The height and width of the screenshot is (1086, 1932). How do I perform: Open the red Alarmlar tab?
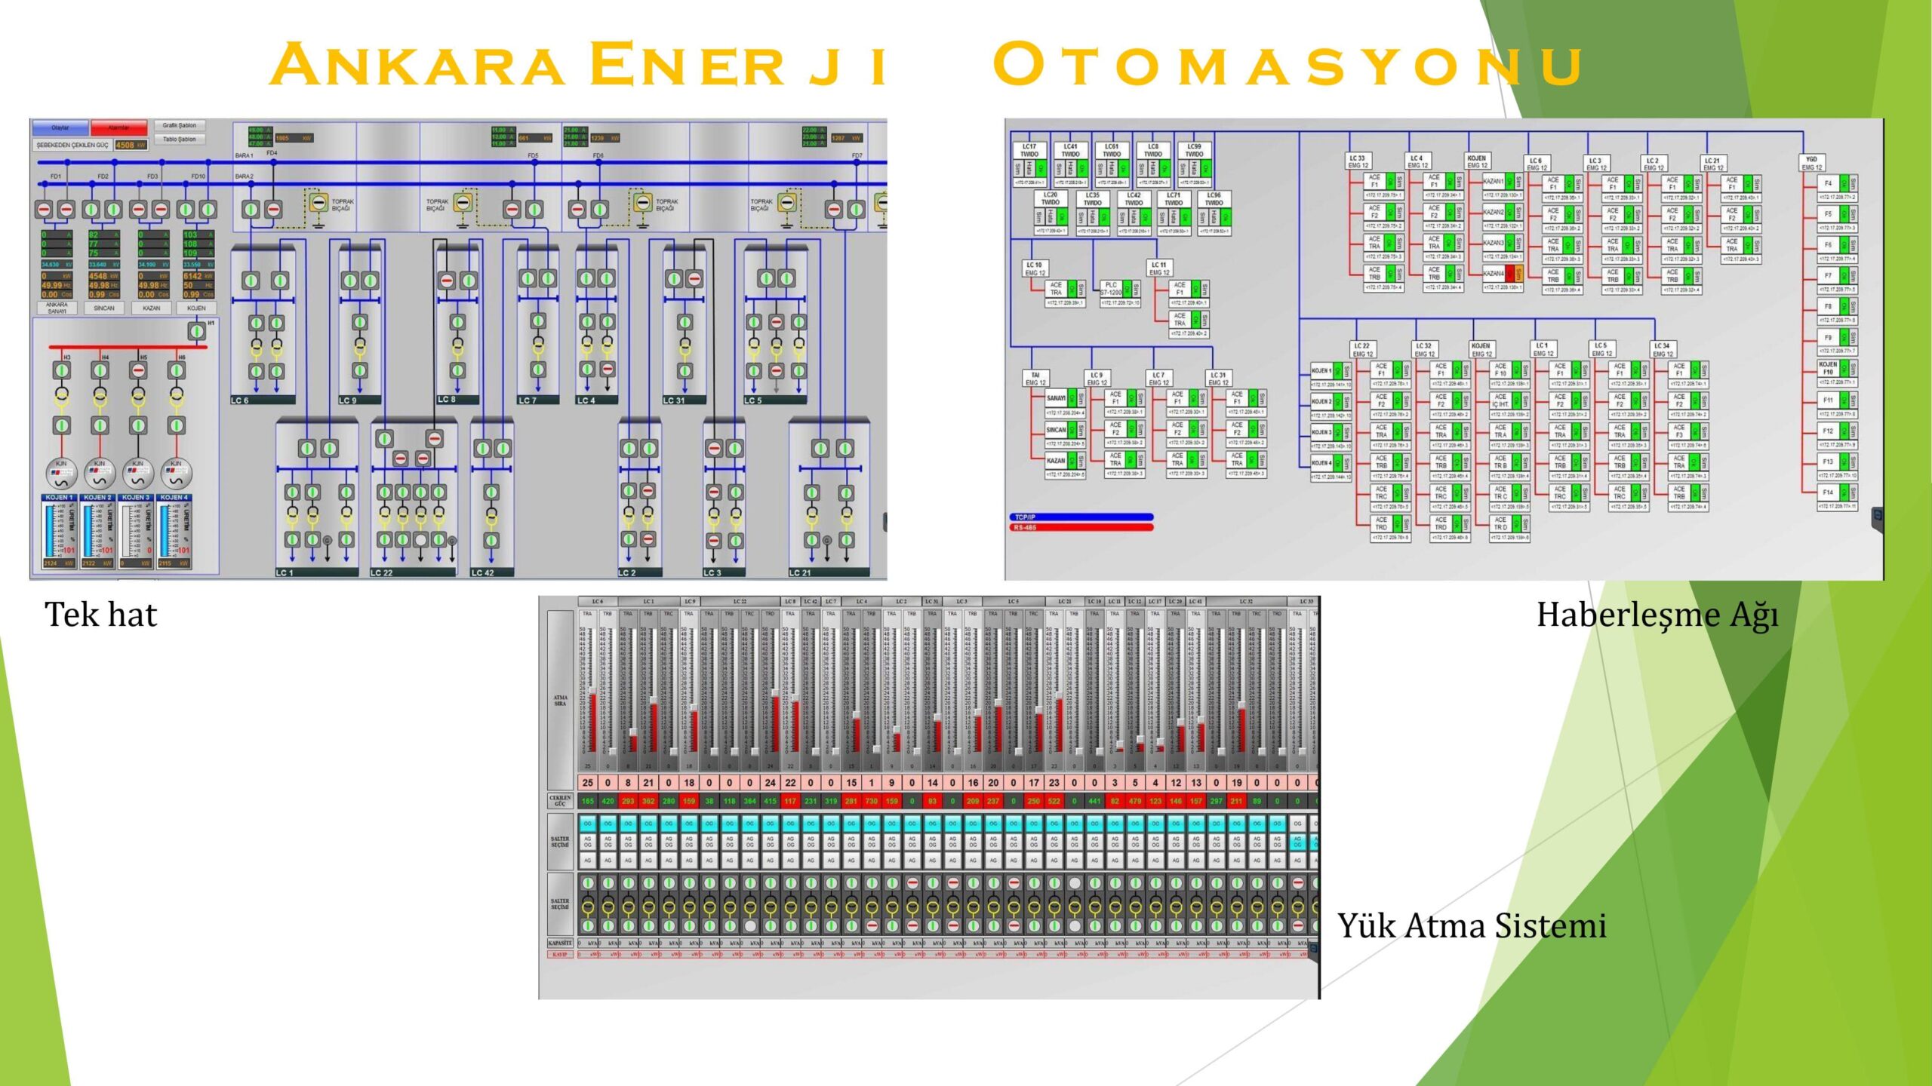[x=118, y=127]
